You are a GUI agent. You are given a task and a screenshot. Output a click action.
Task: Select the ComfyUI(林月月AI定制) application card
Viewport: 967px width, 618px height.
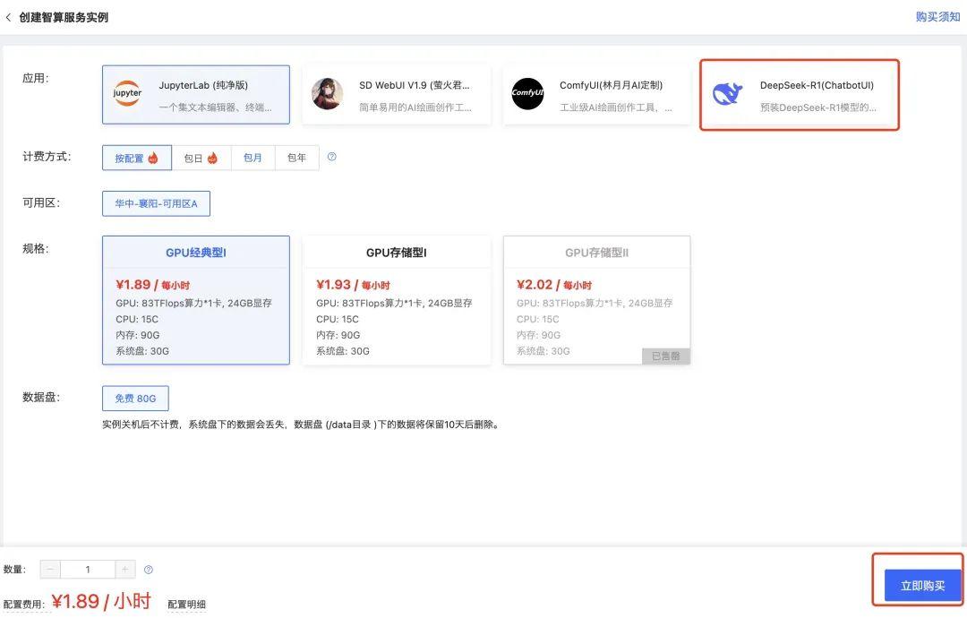coord(597,95)
